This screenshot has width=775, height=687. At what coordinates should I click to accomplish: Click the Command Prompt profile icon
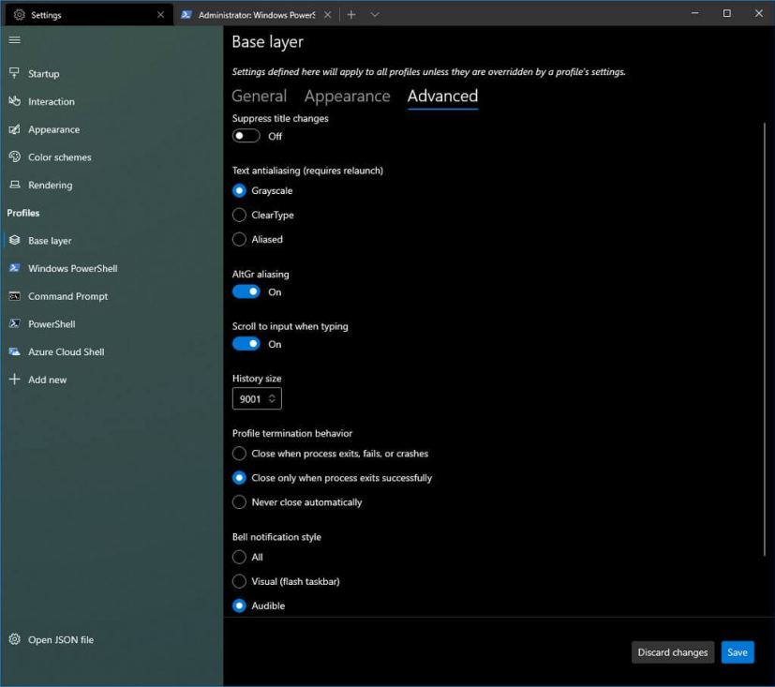click(15, 296)
